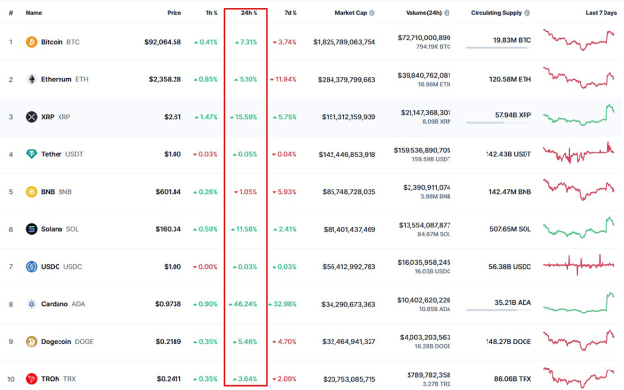624x390 pixels.
Task: Click the TRON logo icon
Action: pyautogui.click(x=31, y=378)
